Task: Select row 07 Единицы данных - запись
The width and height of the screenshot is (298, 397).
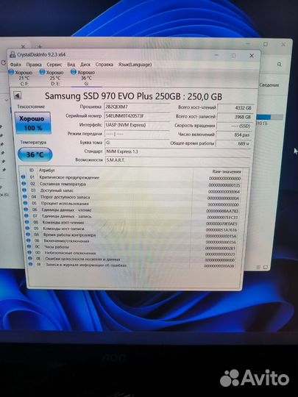Action: click(x=132, y=217)
